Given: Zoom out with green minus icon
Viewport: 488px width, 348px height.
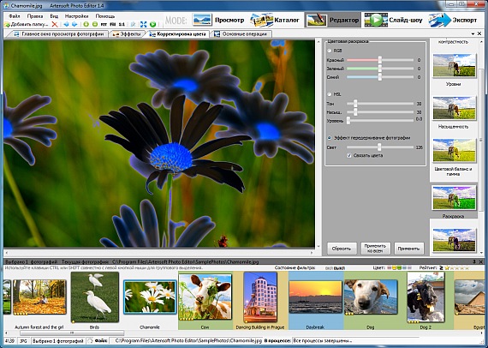Looking at the screenshot, I should 95,24.
